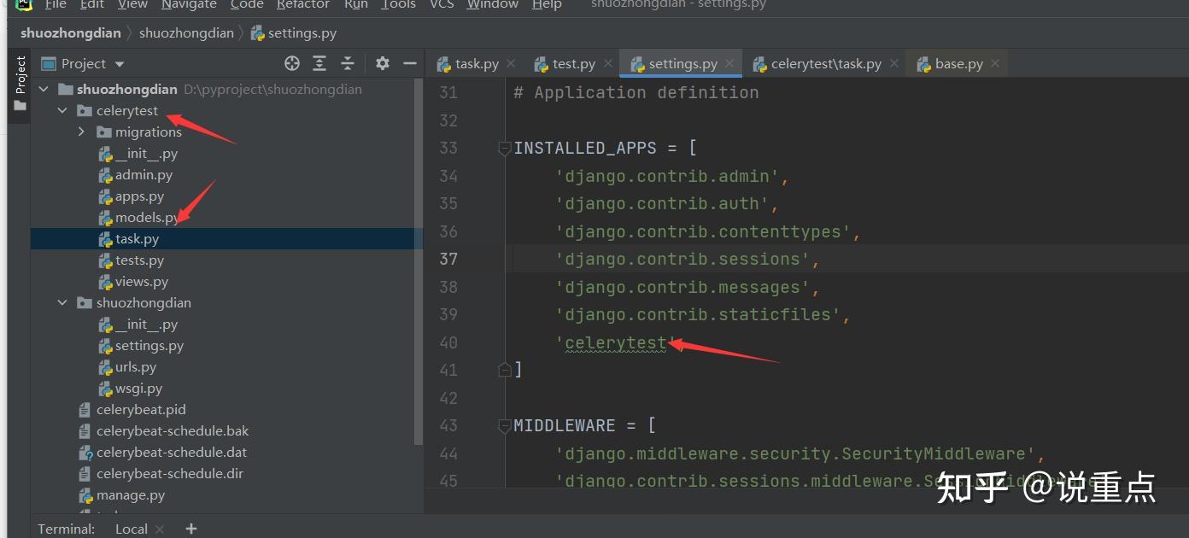Open the Code menu

pos(247,4)
